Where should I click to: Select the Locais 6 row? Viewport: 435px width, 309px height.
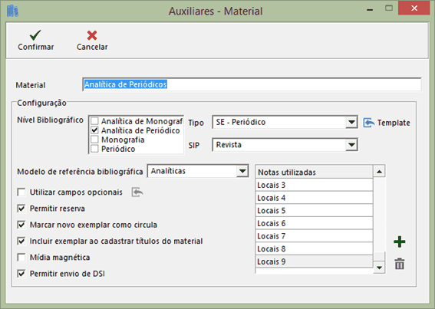tap(314, 223)
